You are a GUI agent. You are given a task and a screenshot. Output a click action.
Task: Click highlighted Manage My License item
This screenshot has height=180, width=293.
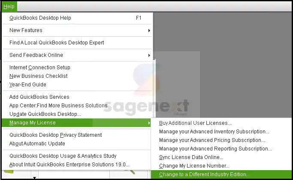click(x=76, y=123)
